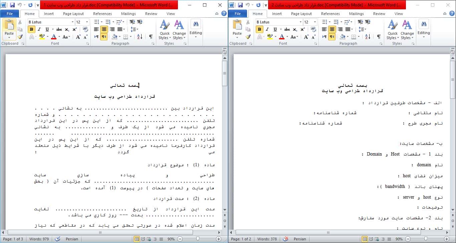The width and height of the screenshot is (456, 243).
Task: Click proofing check icon in left status bar
Action: click(58, 239)
